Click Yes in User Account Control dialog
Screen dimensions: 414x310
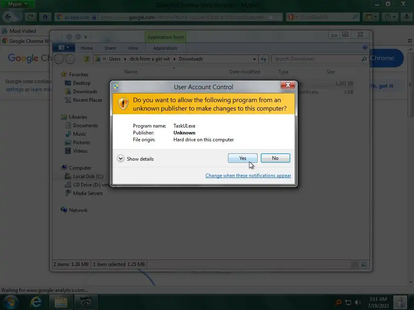(x=243, y=158)
